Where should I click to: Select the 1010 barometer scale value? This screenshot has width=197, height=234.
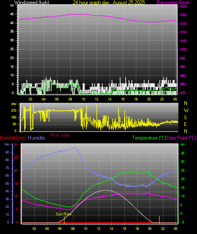[x=183, y=32]
